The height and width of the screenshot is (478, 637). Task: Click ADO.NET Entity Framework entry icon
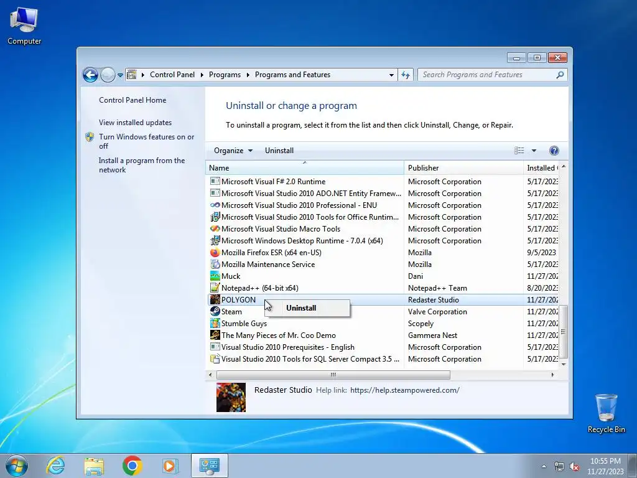click(215, 193)
